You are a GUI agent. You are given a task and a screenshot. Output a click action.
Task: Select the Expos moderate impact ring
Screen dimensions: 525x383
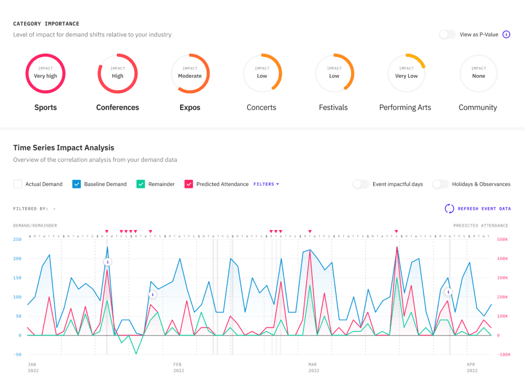[190, 73]
